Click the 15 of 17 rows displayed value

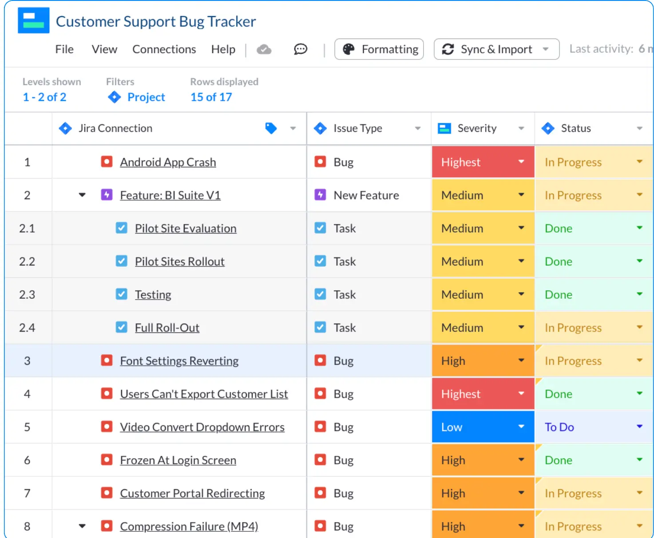point(211,97)
